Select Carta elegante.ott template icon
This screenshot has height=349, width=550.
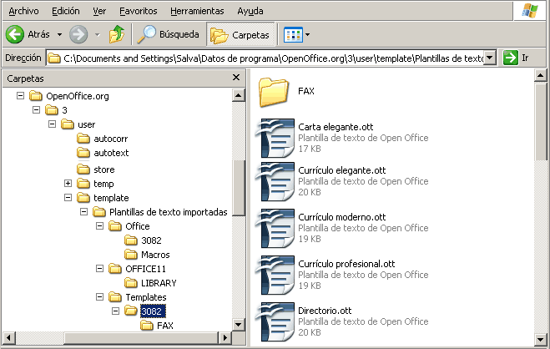(275, 138)
